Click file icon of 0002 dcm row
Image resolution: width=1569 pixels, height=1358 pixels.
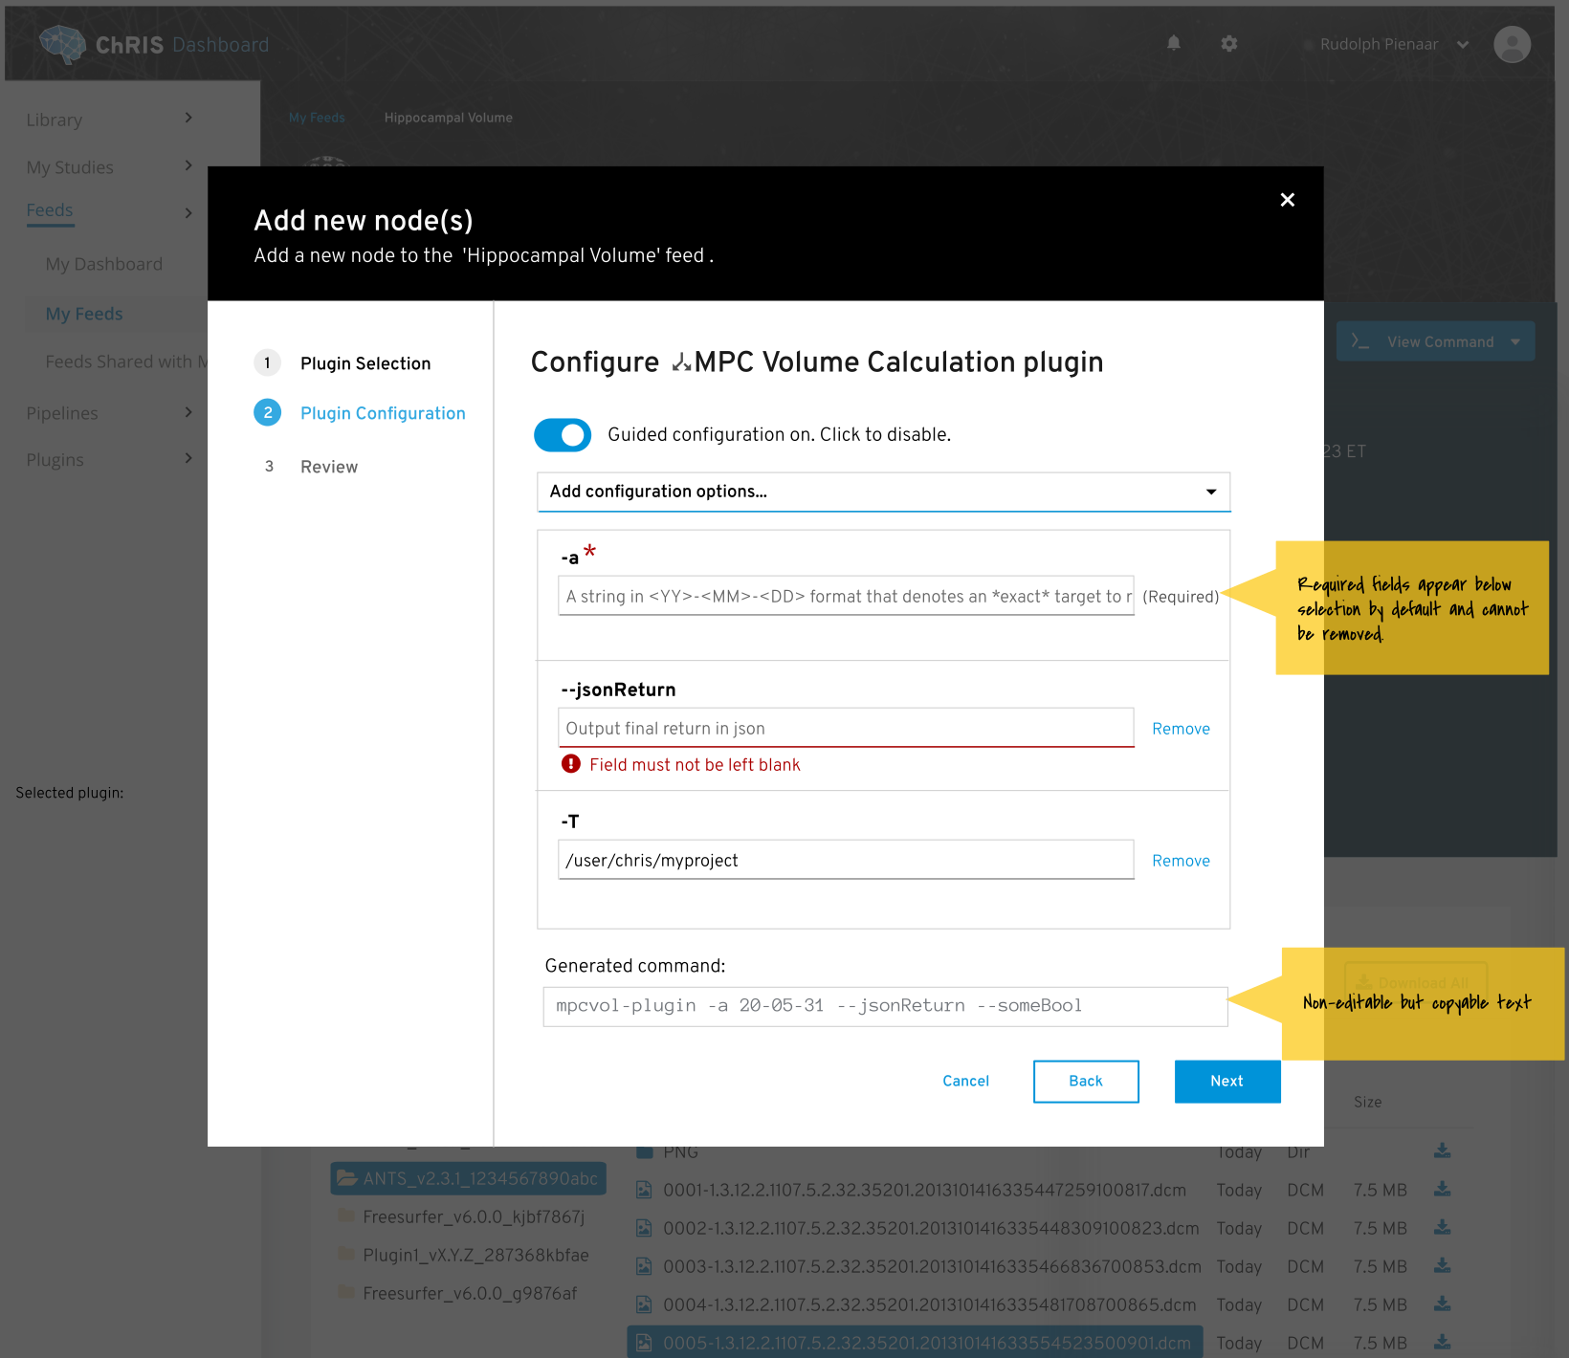tap(644, 1228)
